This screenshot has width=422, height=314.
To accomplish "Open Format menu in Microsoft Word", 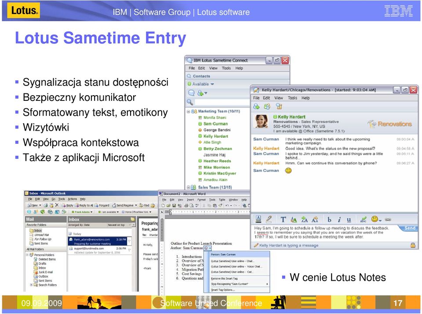I will pos(201,200).
